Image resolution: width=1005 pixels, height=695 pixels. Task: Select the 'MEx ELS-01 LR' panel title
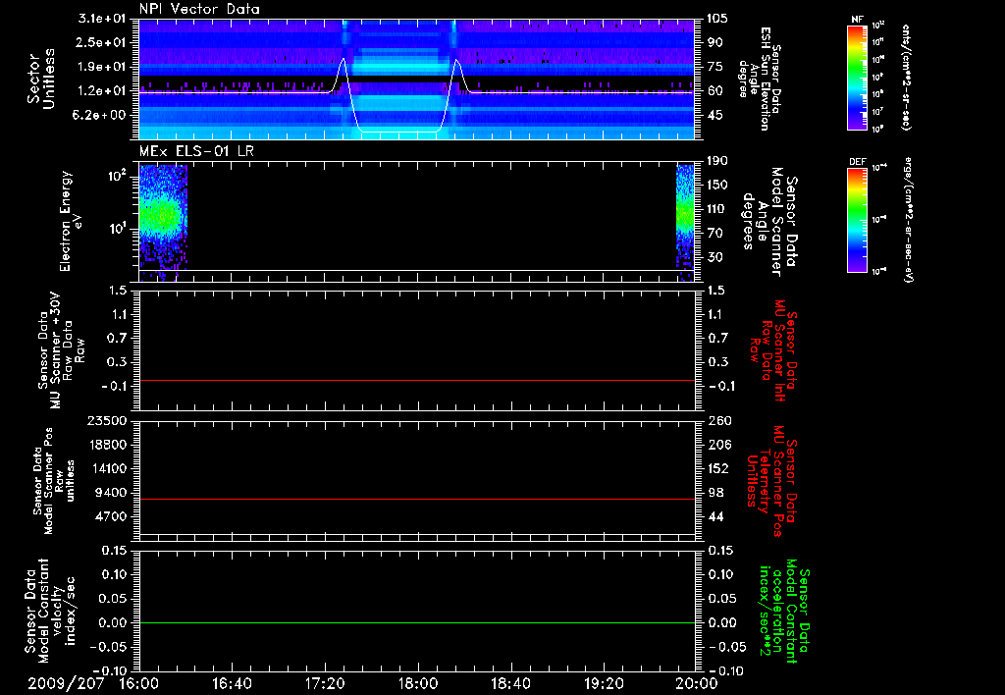pyautogui.click(x=195, y=151)
